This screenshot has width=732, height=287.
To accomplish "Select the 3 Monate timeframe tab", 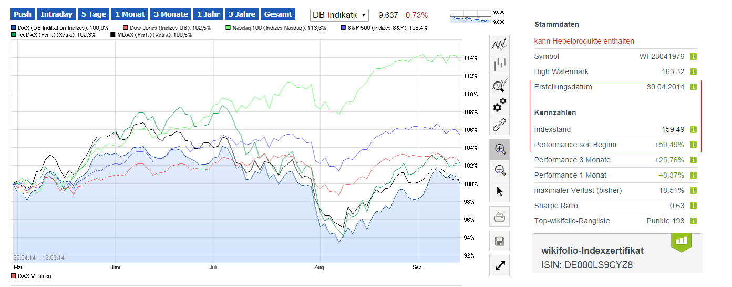I will 171,15.
